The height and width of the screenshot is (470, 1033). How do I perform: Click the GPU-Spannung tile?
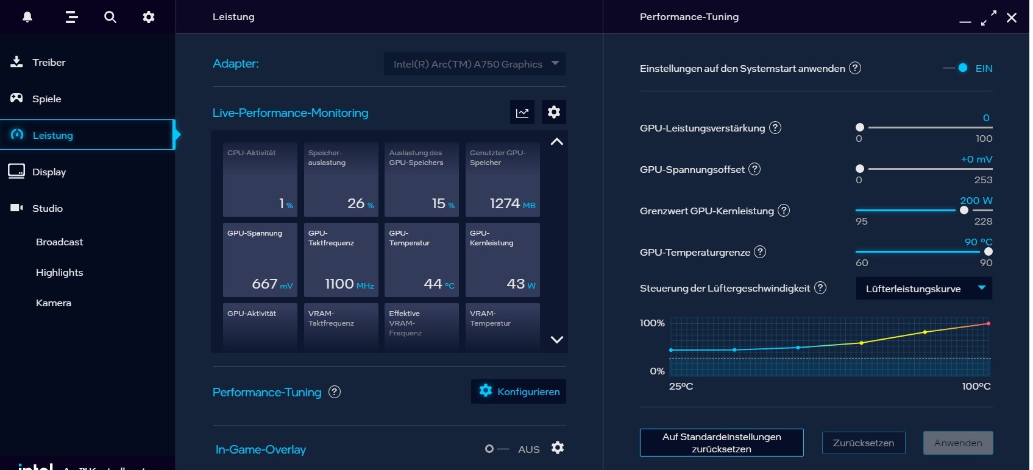coord(260,260)
